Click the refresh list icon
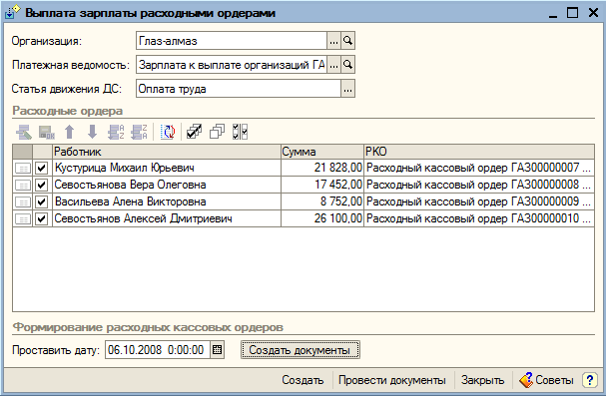The image size is (606, 396). pyautogui.click(x=168, y=132)
